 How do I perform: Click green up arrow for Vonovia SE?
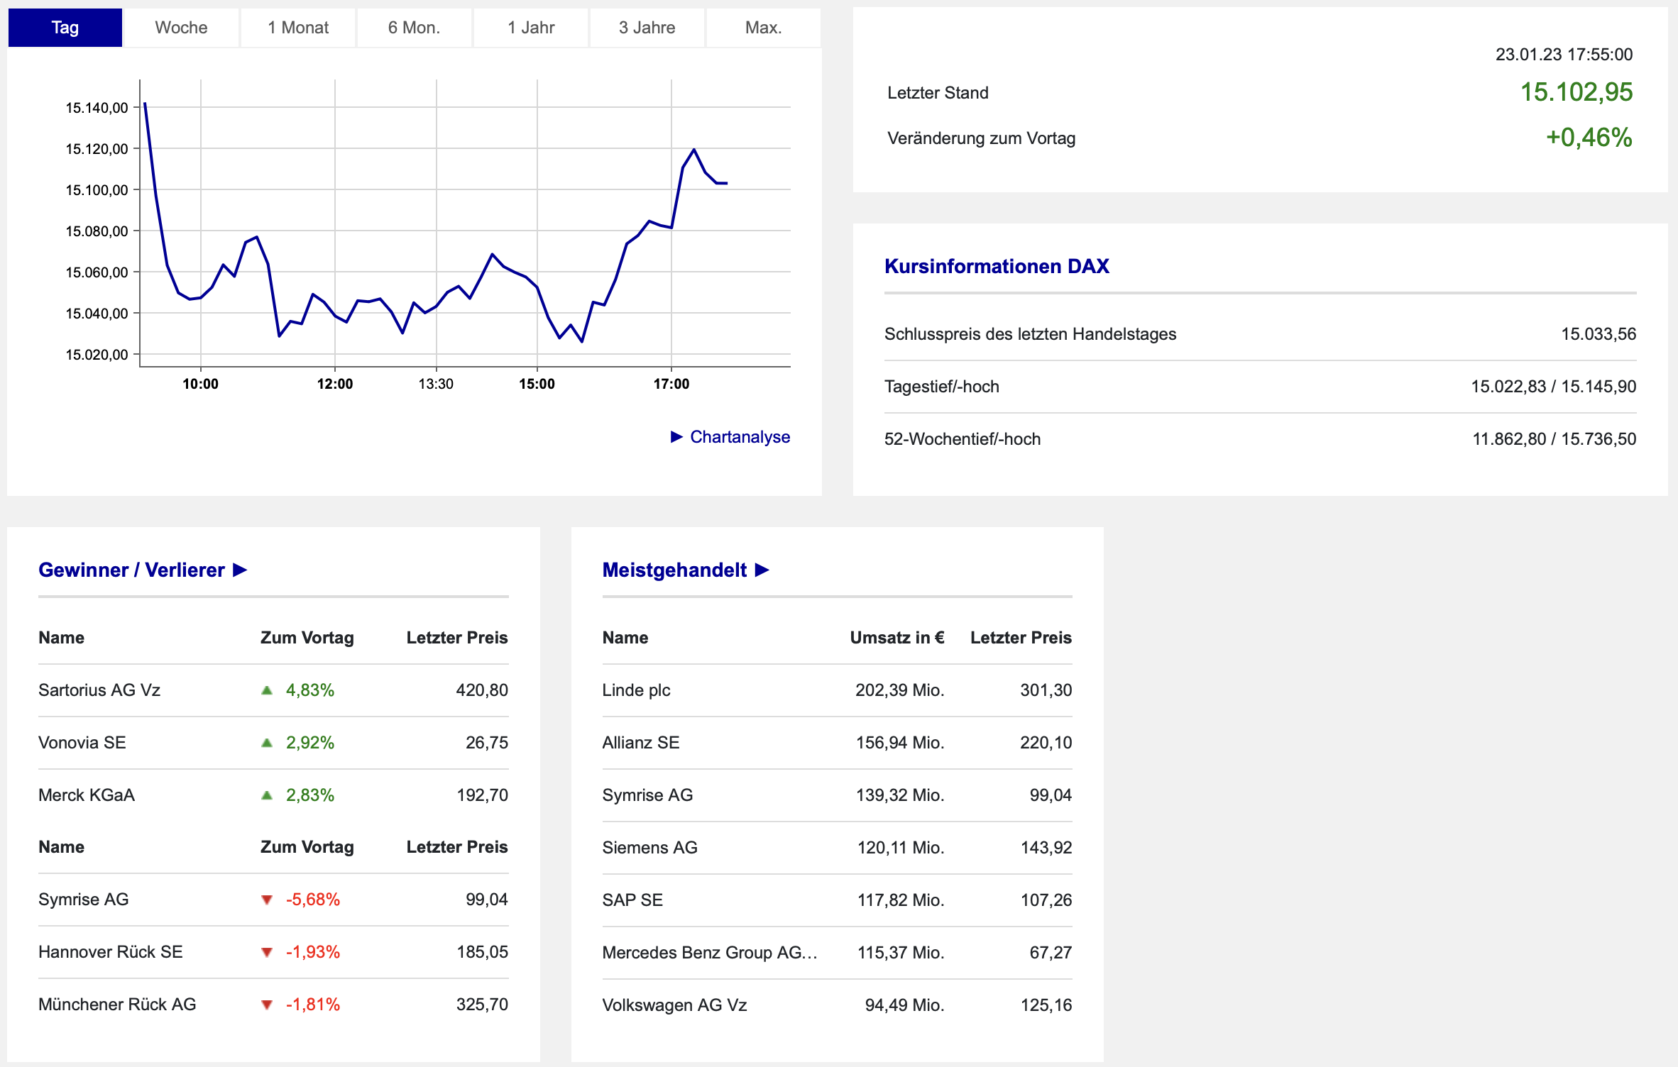pyautogui.click(x=267, y=743)
